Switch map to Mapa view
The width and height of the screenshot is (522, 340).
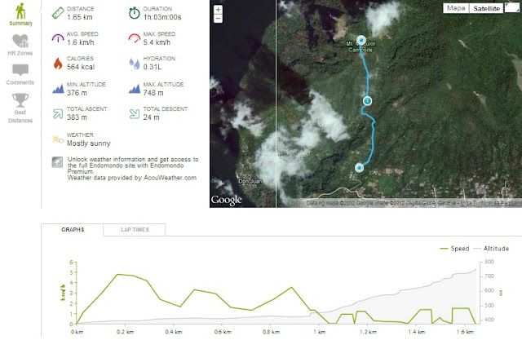pyautogui.click(x=457, y=8)
